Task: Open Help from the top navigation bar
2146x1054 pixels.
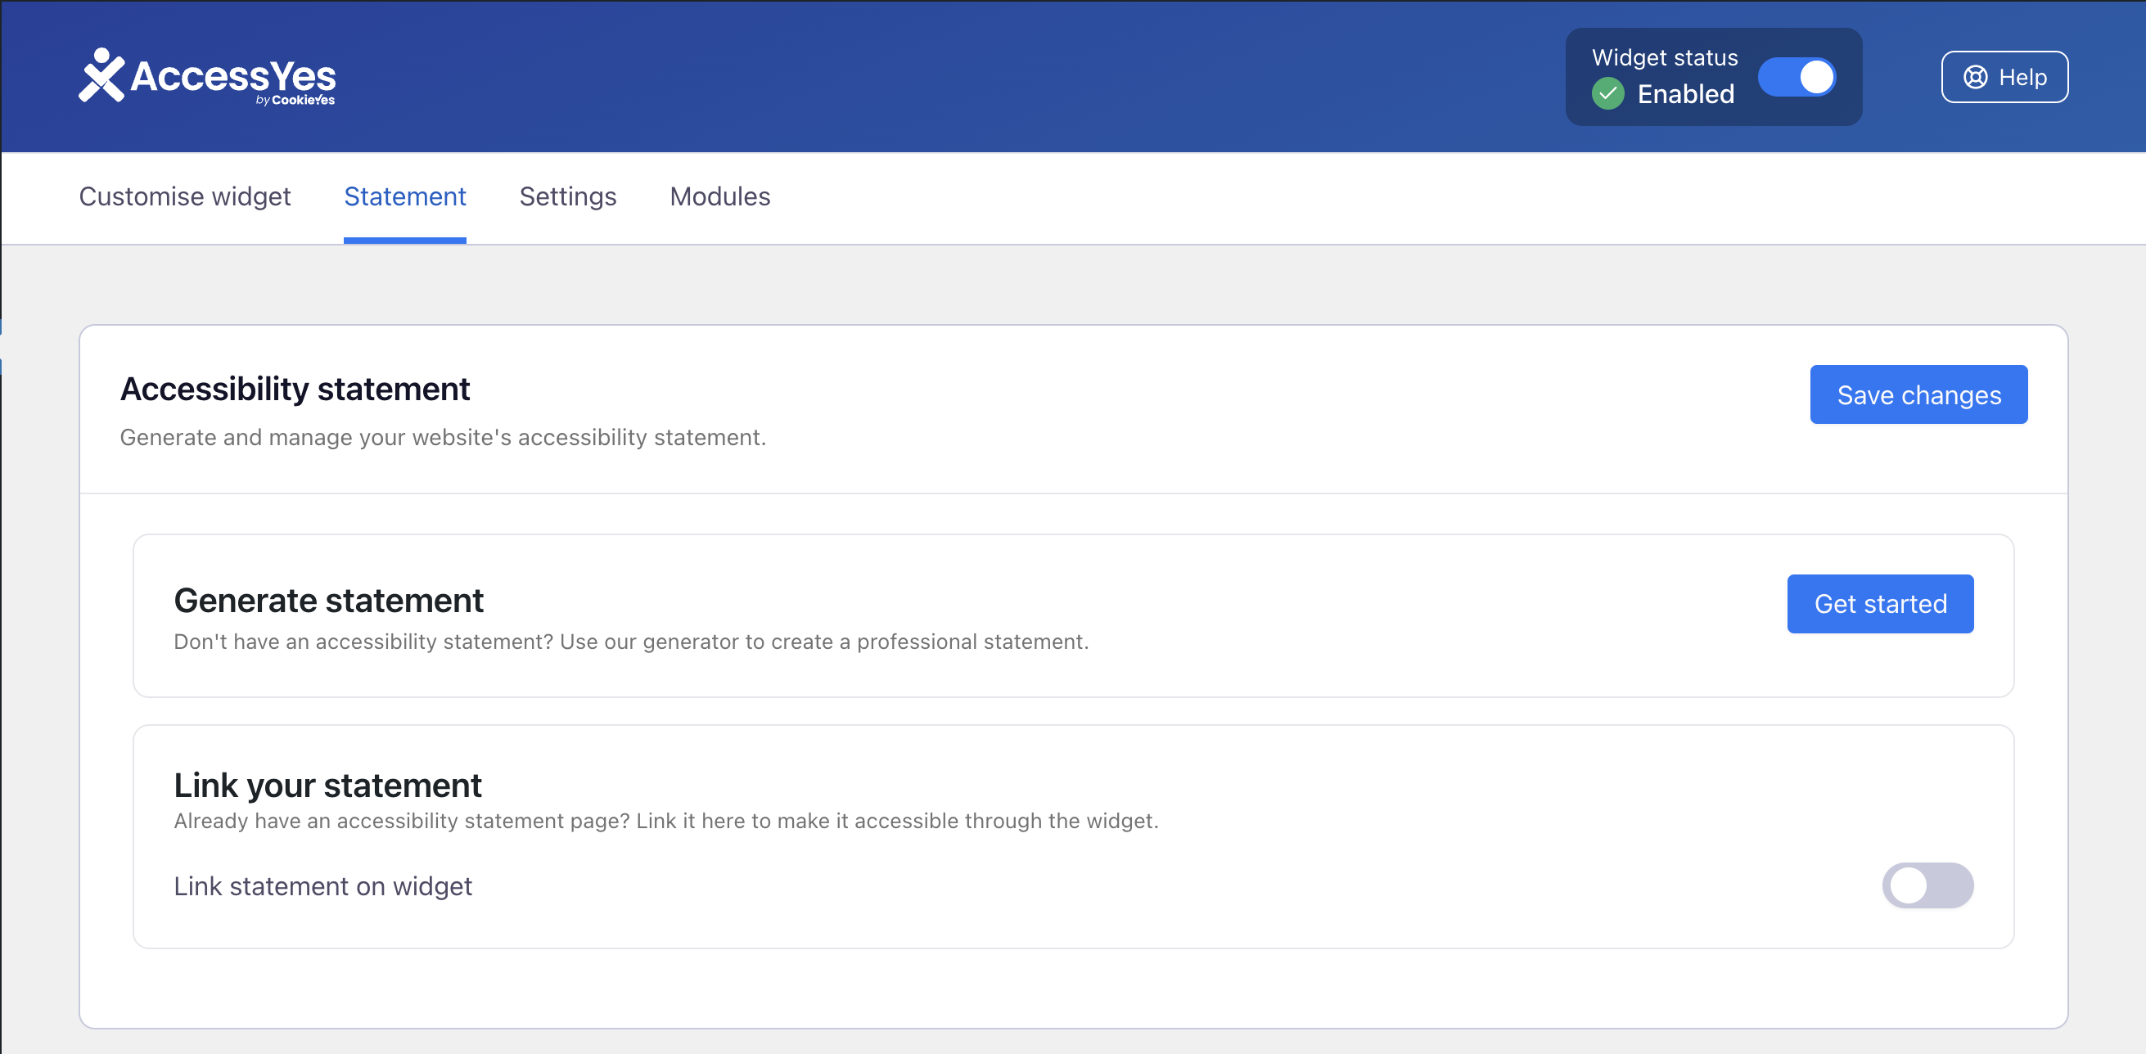Action: pyautogui.click(x=2004, y=77)
